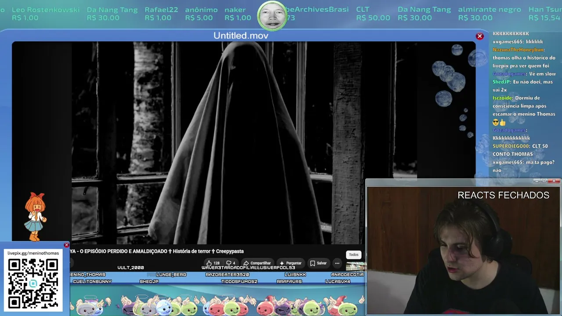Click the 'REACTS FECHADOS' caption
The image size is (562, 316).
[503, 195]
